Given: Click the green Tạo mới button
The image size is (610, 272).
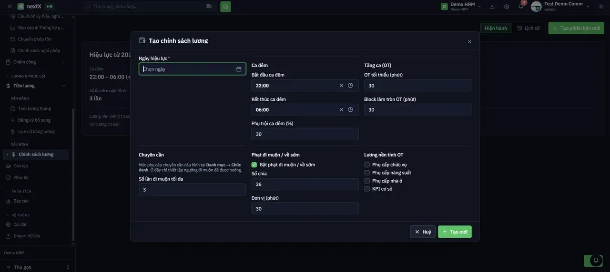Looking at the screenshot, I should point(455,232).
